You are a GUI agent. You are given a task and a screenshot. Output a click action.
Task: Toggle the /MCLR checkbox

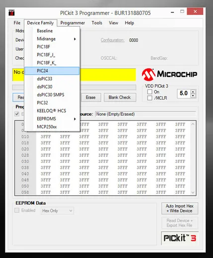click(150, 98)
